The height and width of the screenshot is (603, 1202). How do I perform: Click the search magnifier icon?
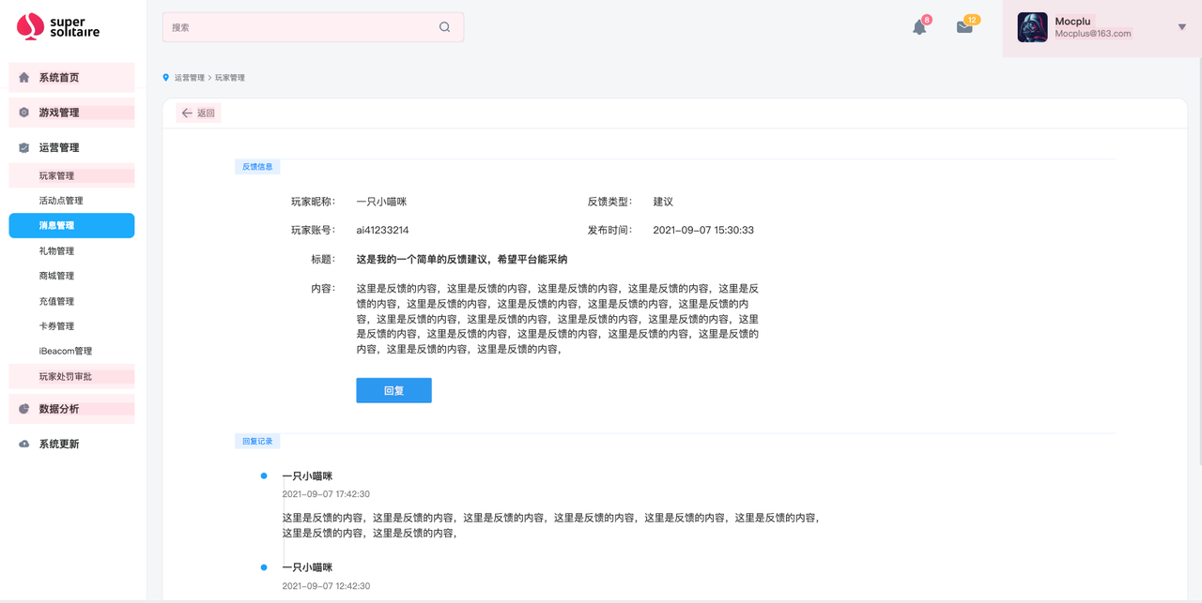445,27
